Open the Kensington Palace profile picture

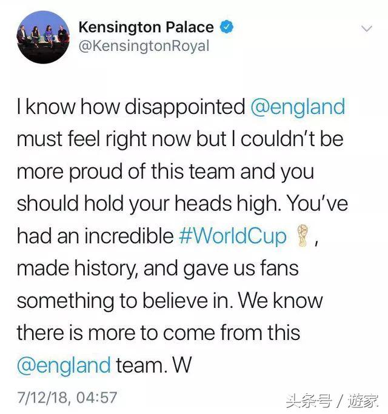click(x=42, y=37)
